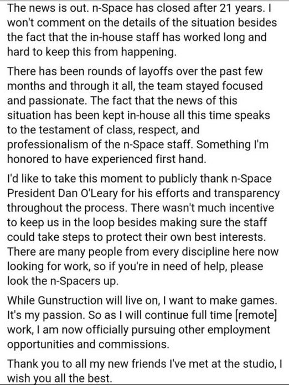Click the closing line 'wish you all the best.'
Screen dimensions: 289x385
pos(59,378)
